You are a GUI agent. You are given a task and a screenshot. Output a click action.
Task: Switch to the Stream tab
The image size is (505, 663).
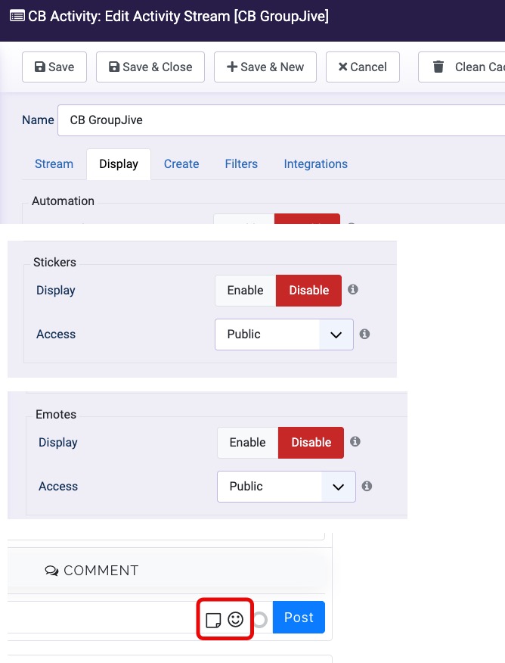54,164
